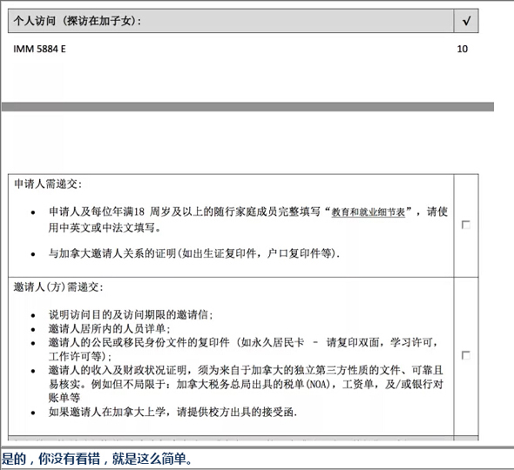Select the 个人访问（探访在加子女） header
The image size is (514, 470).
pyautogui.click(x=78, y=21)
